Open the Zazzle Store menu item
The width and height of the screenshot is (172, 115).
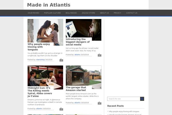(88, 13)
